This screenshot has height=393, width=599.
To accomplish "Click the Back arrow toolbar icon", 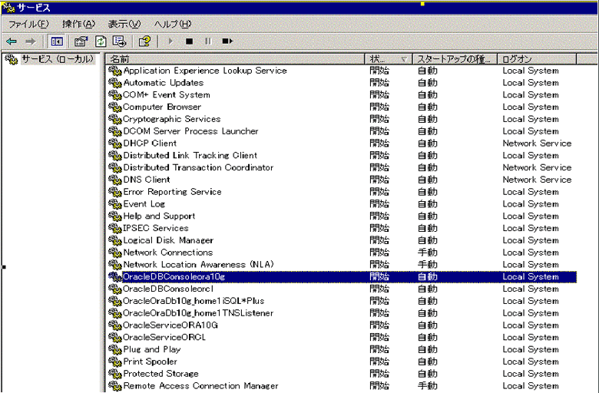I will [12, 41].
